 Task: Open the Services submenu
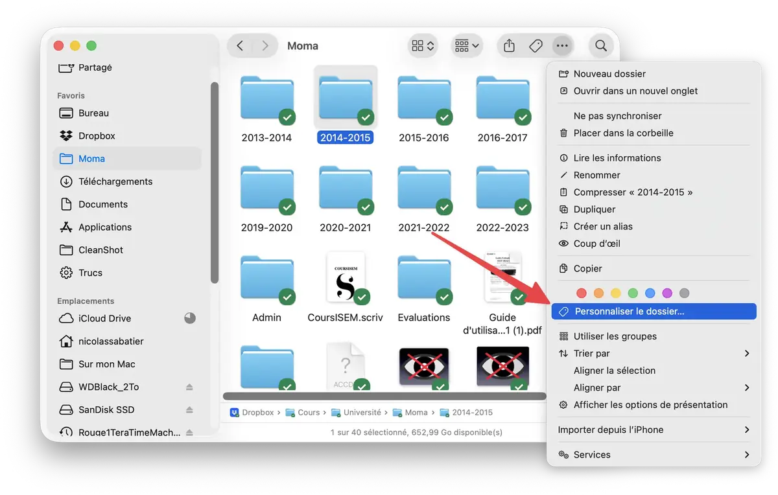(x=592, y=454)
